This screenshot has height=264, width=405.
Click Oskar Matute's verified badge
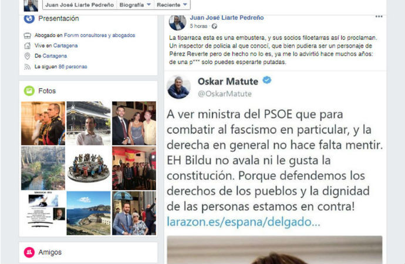point(267,80)
